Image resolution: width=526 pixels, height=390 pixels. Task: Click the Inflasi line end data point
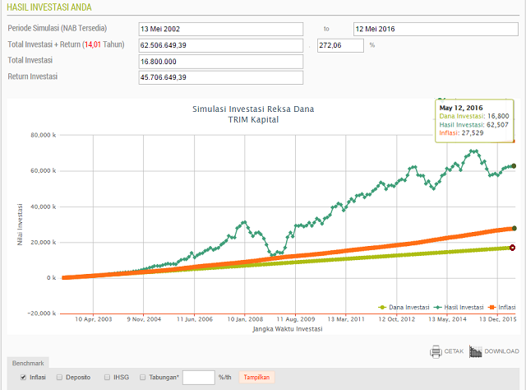pos(514,229)
